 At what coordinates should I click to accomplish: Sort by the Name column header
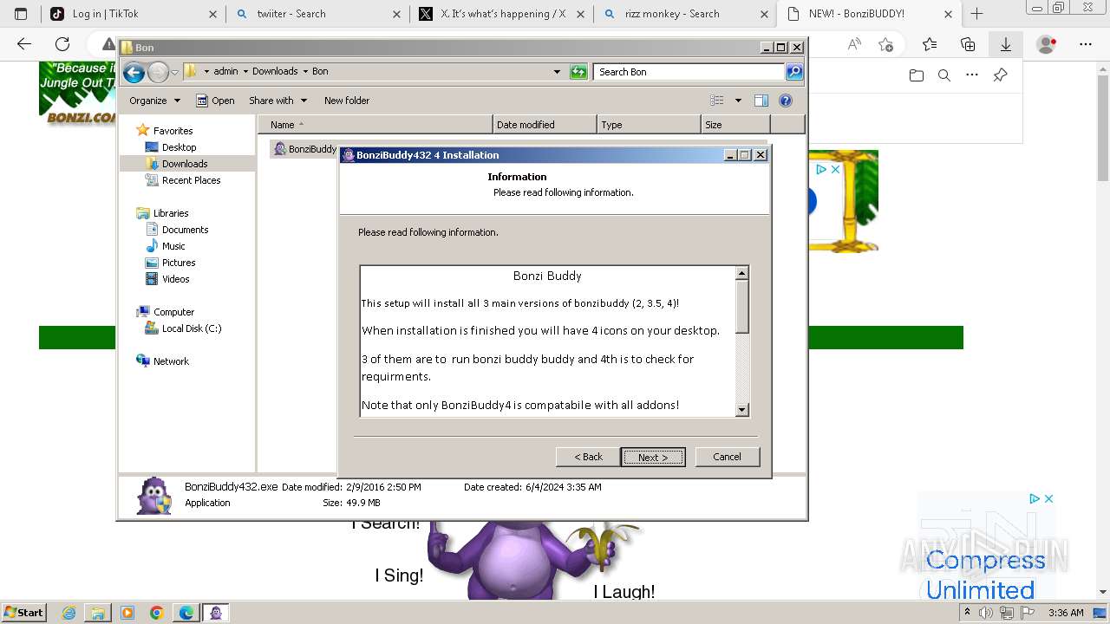(x=375, y=125)
